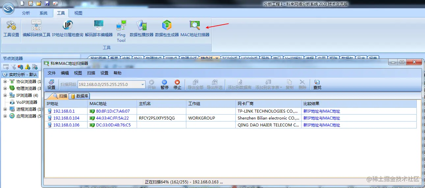This screenshot has width=425, height=188.
Task: Open the 扫描网段 subnet dropdown
Action: [143, 85]
